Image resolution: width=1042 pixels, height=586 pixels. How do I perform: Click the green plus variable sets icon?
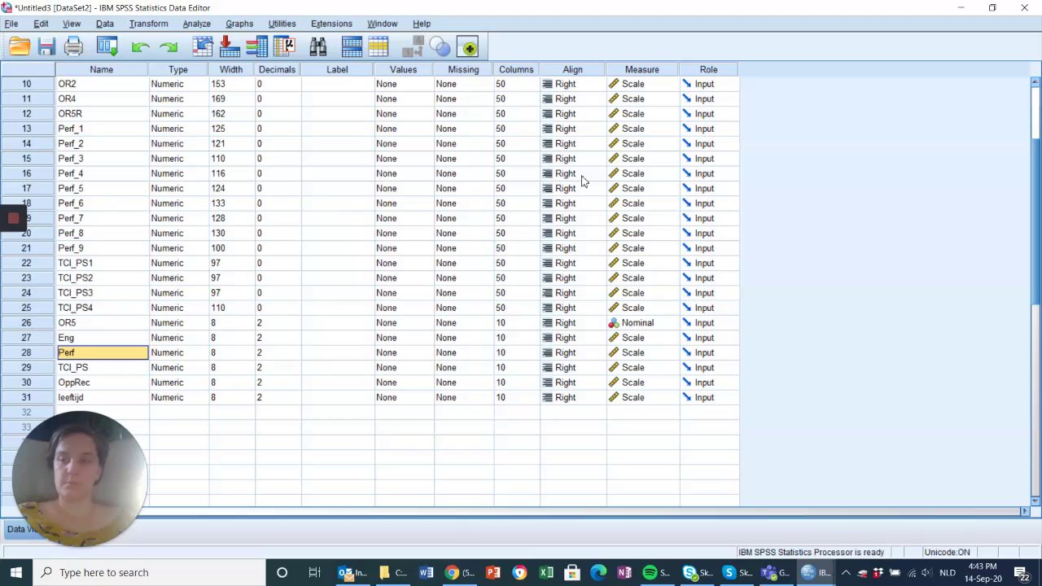(468, 47)
